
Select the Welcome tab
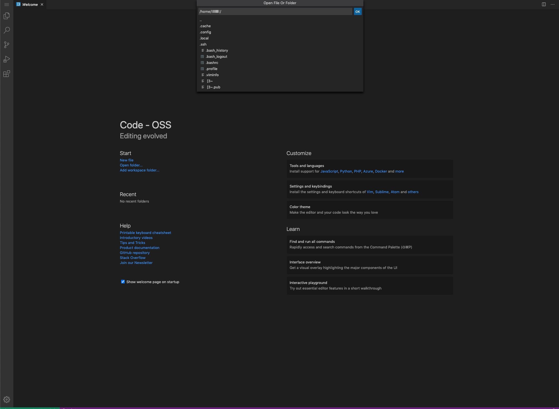tap(30, 4)
